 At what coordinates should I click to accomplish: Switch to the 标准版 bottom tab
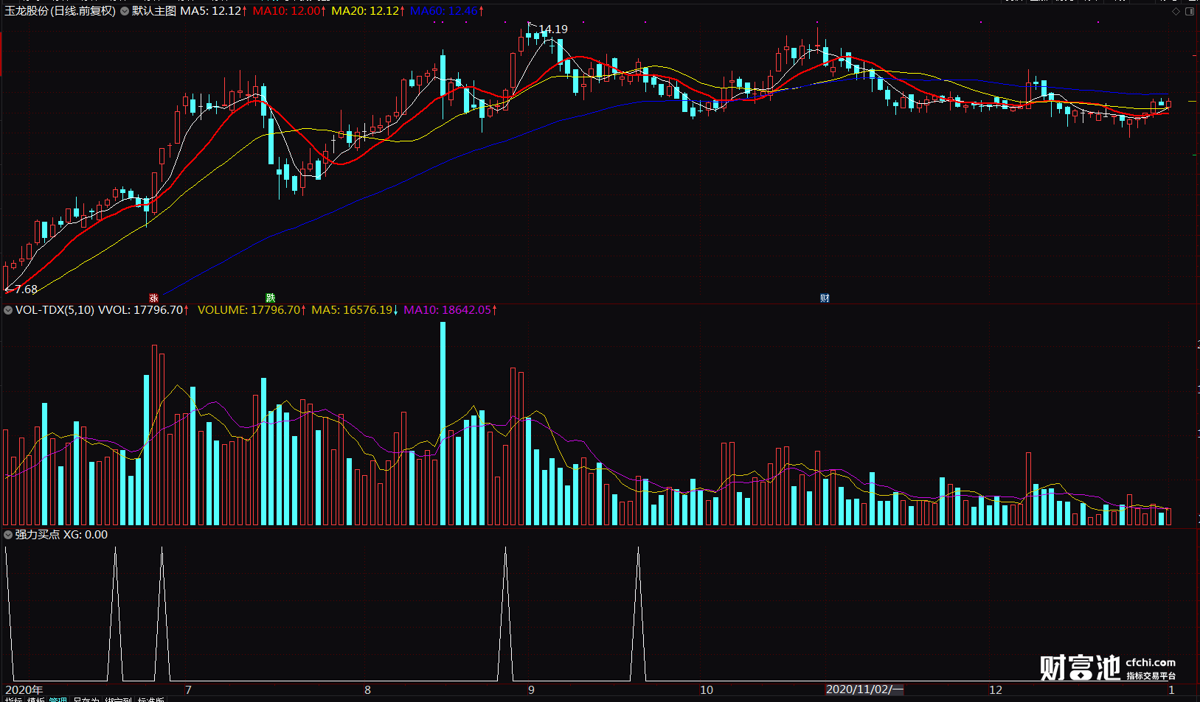[x=150, y=700]
